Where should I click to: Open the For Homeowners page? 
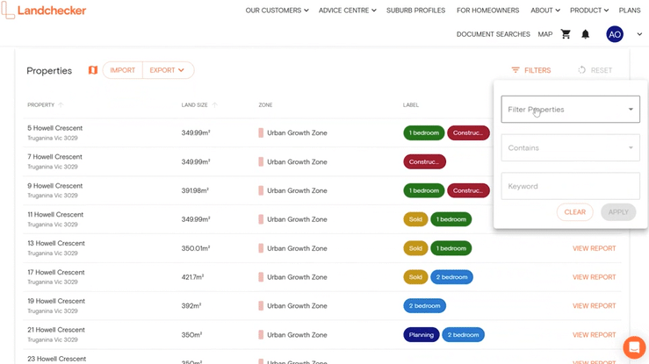click(487, 11)
